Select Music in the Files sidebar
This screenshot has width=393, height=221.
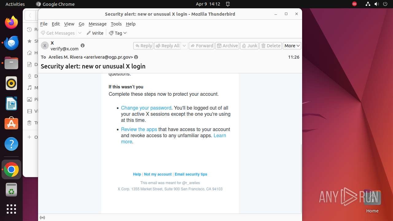coord(32,88)
